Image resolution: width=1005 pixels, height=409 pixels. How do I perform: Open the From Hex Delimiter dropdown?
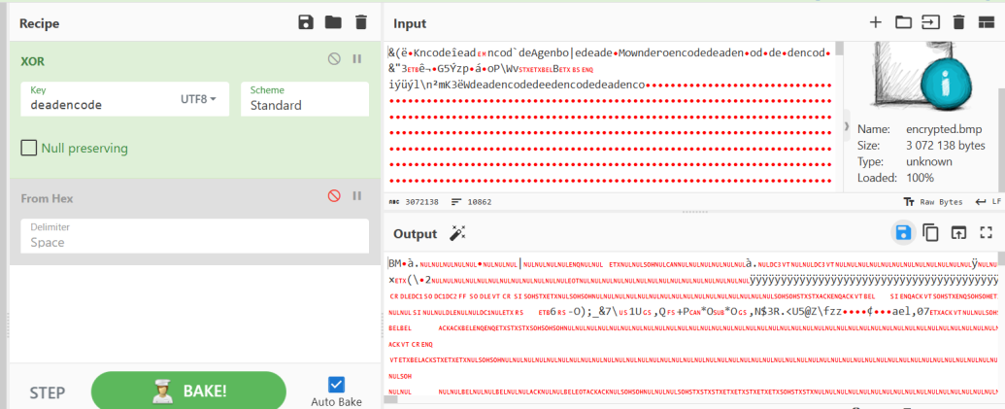(195, 236)
